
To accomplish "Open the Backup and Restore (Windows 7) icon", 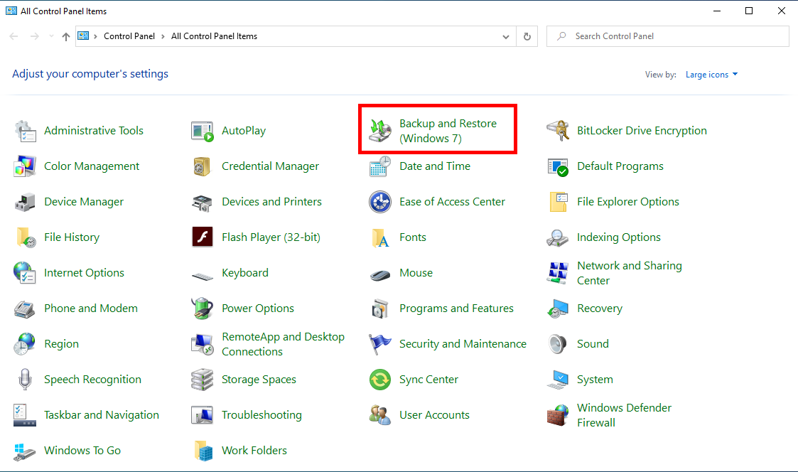I will tap(380, 131).
